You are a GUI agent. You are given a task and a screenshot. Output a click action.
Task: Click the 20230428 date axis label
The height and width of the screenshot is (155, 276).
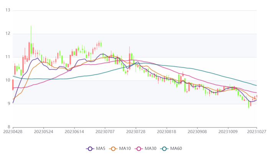click(13, 132)
